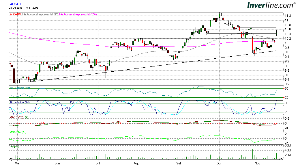The width and height of the screenshot is (298, 167).
Task: Click the left arrow on time axis
Action: pos(11,159)
